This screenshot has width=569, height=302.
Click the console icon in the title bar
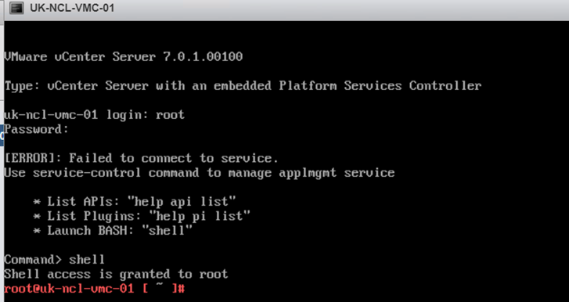16,8
